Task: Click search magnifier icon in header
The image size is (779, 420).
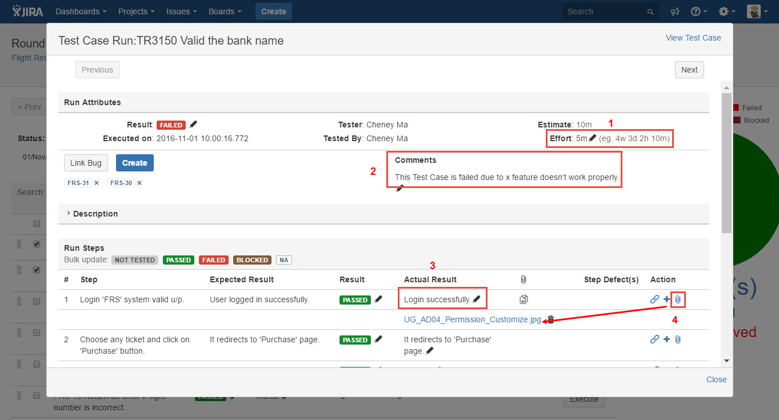Action: click(x=650, y=11)
